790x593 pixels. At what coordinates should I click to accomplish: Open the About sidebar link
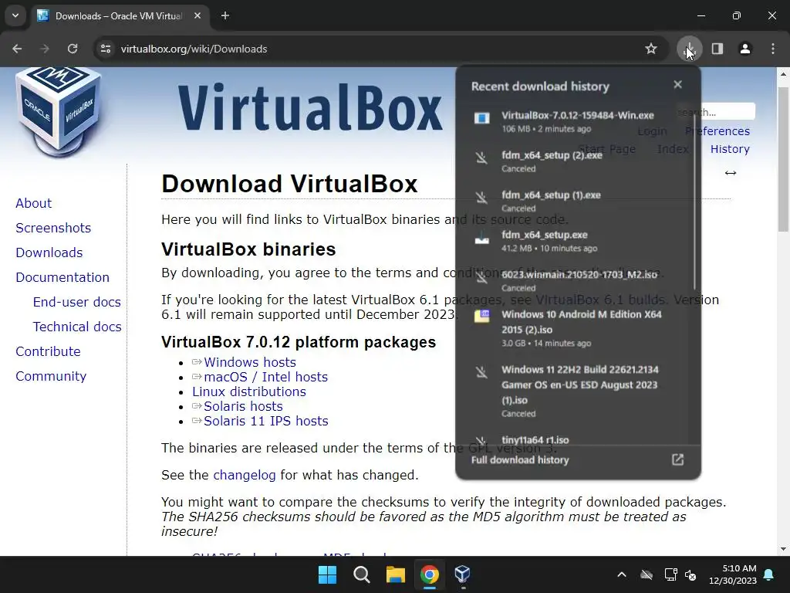[34, 203]
